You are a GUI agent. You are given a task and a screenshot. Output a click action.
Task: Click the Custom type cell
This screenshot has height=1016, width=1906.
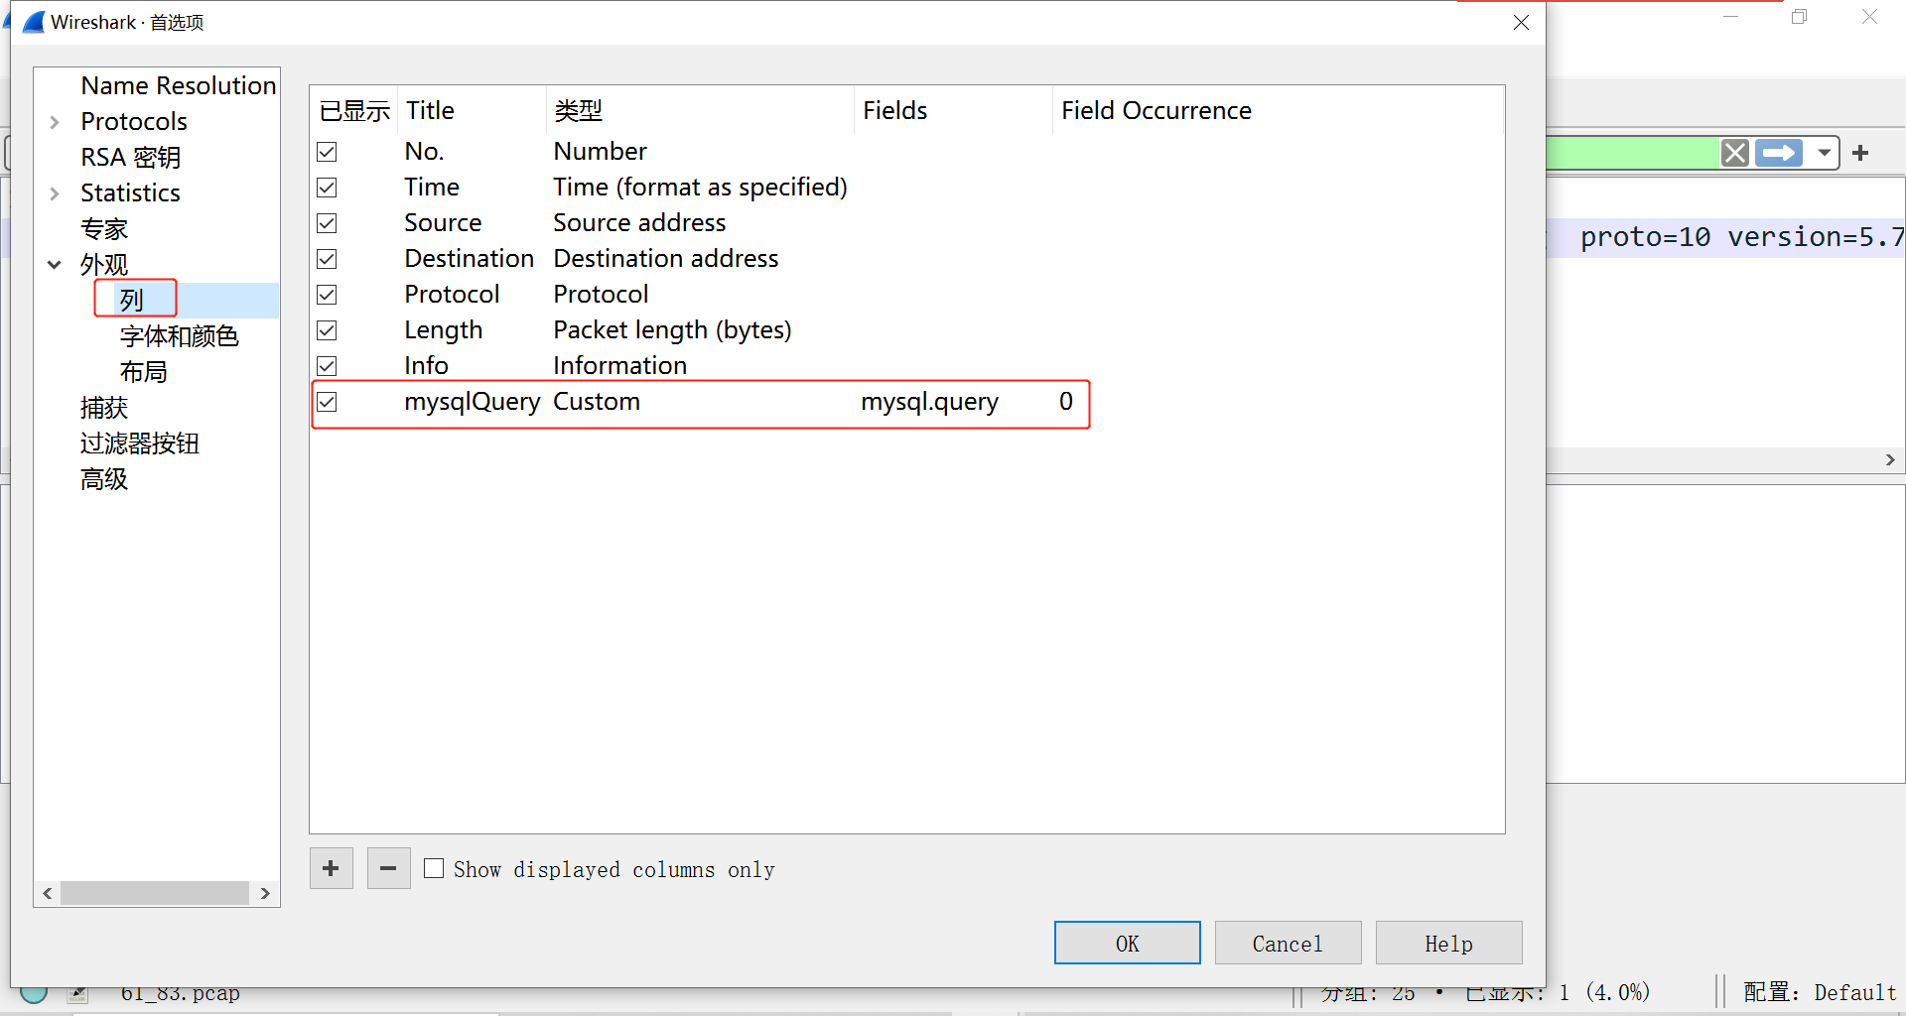pyautogui.click(x=597, y=402)
